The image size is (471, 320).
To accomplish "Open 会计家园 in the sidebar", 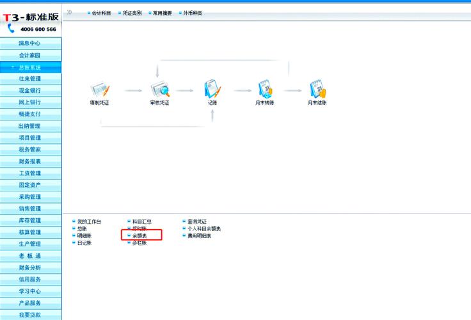I will pyautogui.click(x=31, y=55).
